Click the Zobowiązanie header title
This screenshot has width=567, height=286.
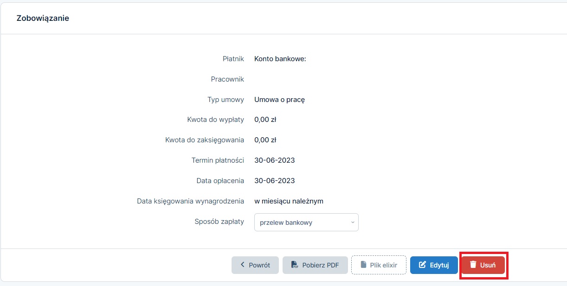coord(43,18)
